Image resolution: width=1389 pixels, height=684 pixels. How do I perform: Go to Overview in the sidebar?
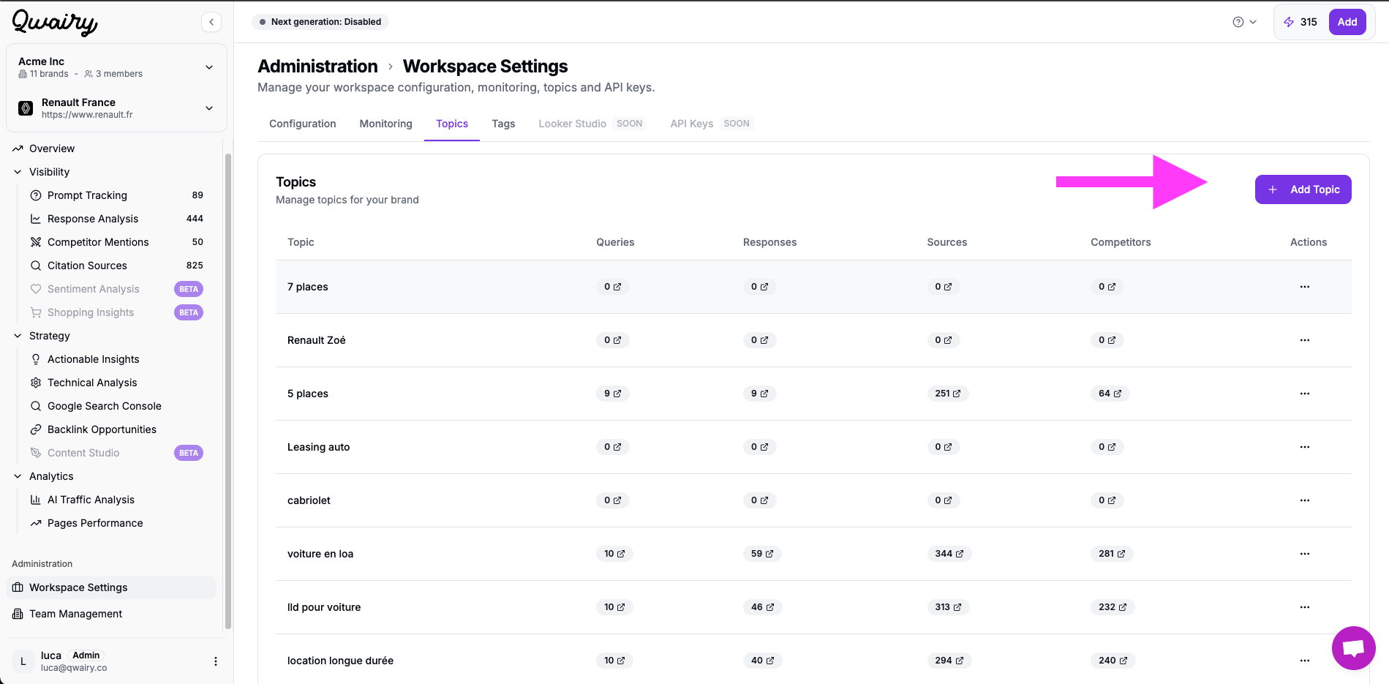pyautogui.click(x=52, y=149)
